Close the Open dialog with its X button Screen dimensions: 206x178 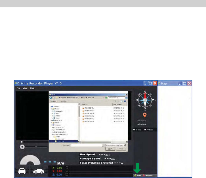(x=126, y=95)
